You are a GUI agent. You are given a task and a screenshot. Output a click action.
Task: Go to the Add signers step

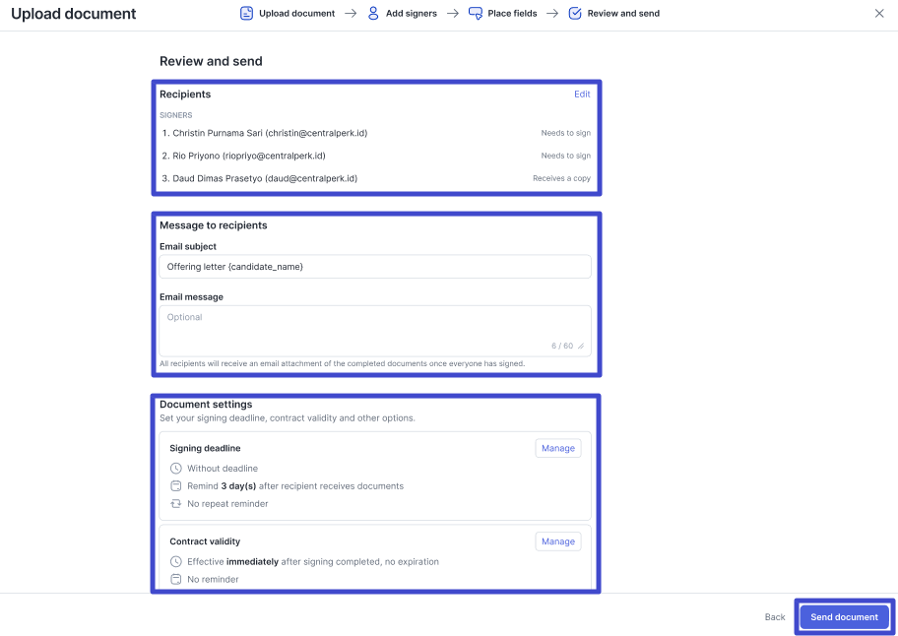pos(412,13)
